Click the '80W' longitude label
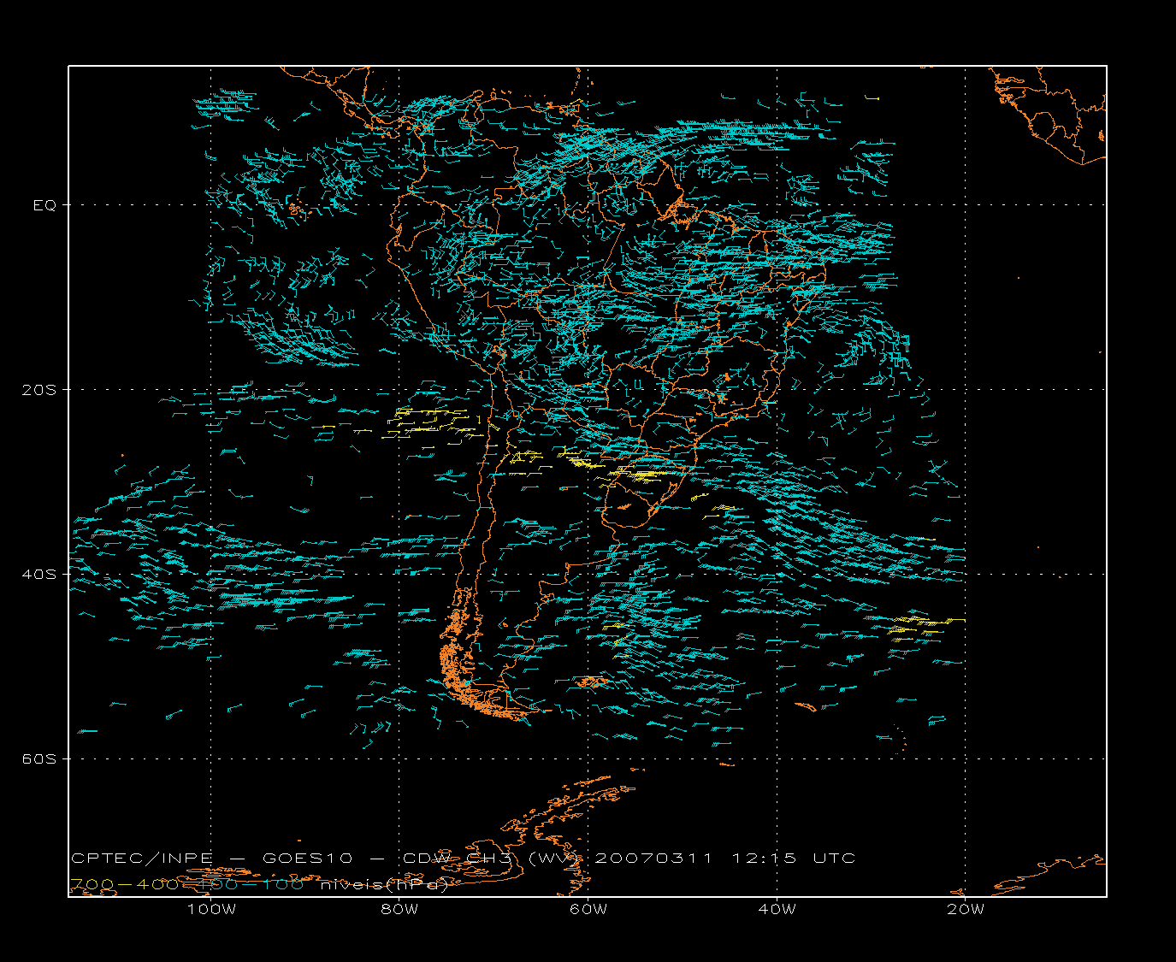Screen dimensions: 1176x962 (x=399, y=910)
